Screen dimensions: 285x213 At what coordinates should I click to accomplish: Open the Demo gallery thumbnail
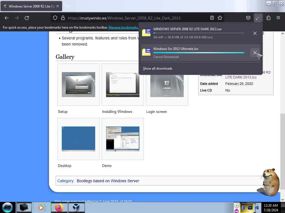123,139
